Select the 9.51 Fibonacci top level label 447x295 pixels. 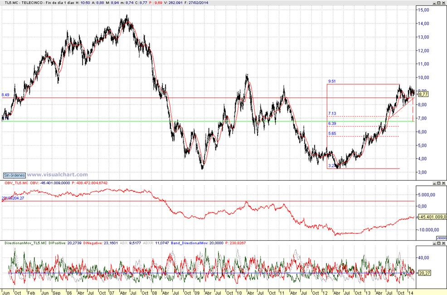click(x=332, y=81)
